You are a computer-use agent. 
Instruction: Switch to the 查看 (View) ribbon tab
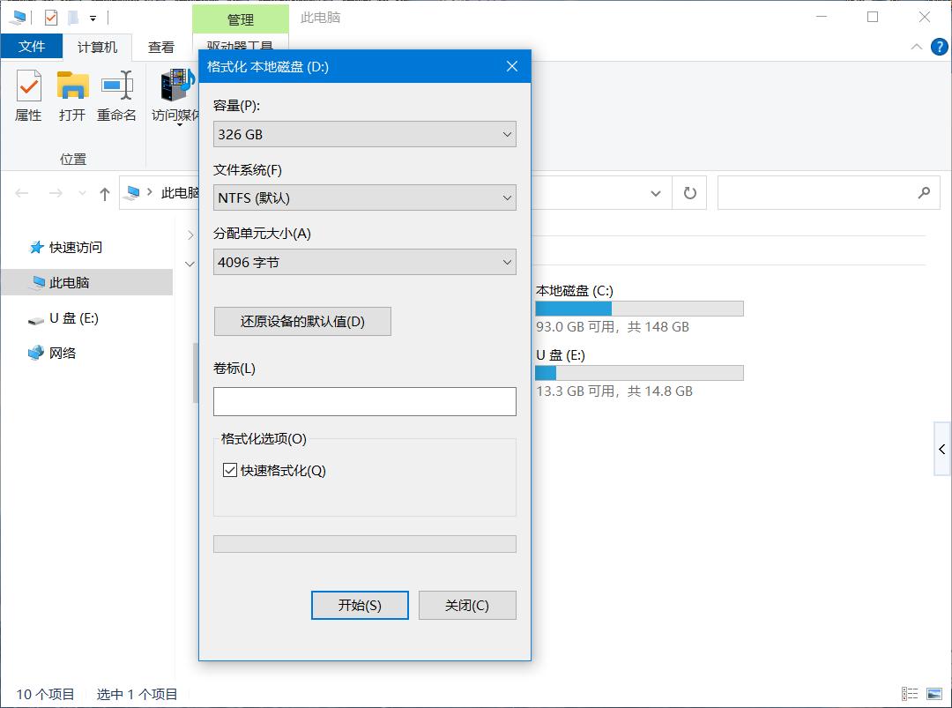coord(161,47)
